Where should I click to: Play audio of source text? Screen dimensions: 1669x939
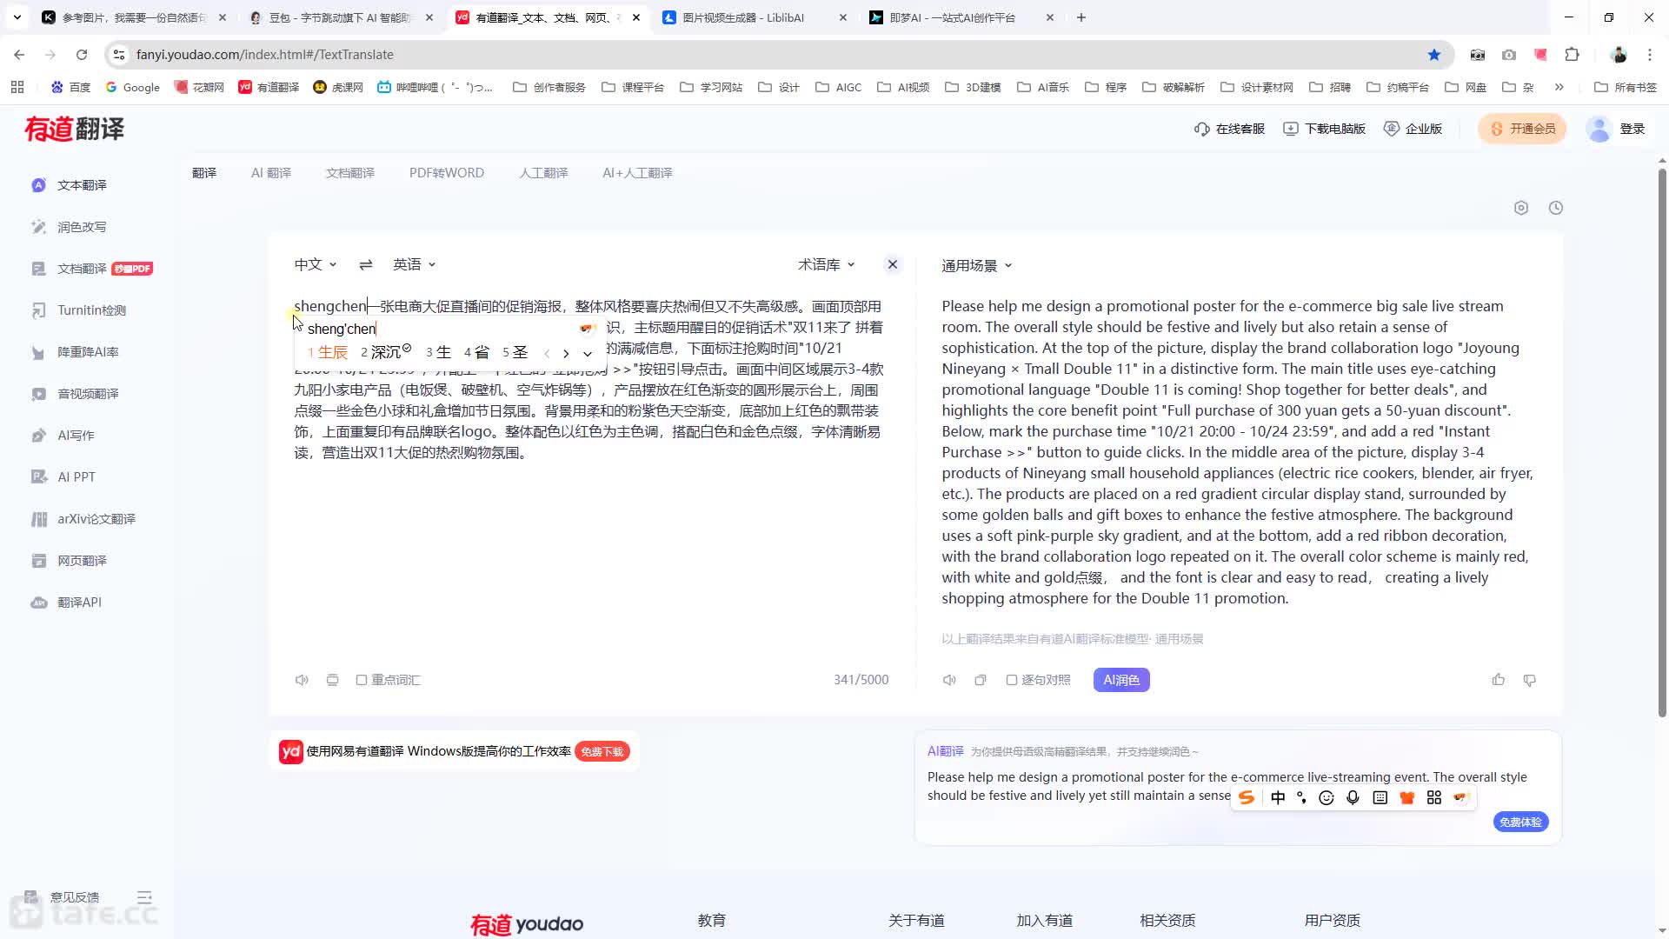click(302, 680)
